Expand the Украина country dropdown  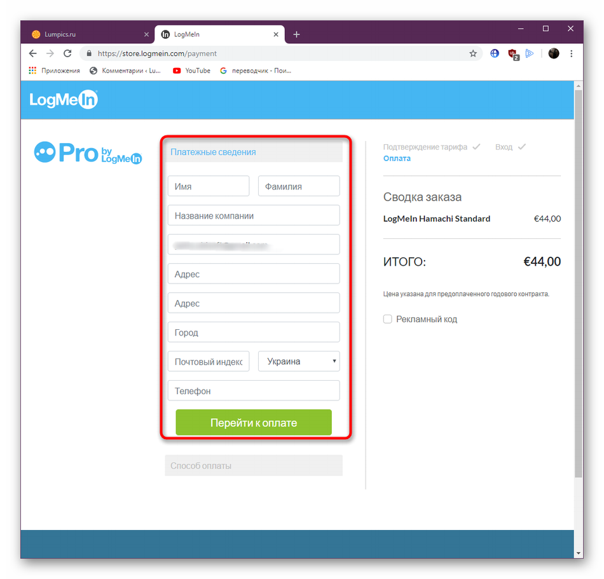pyautogui.click(x=299, y=361)
